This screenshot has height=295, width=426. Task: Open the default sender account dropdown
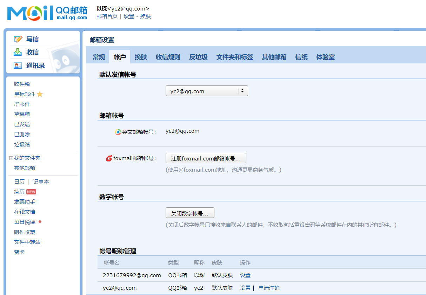click(x=207, y=91)
